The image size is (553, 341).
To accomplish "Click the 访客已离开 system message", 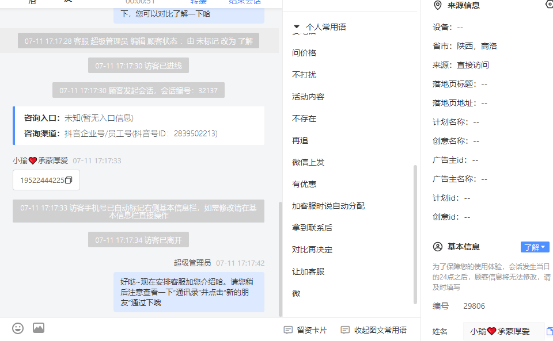I will coord(138,240).
